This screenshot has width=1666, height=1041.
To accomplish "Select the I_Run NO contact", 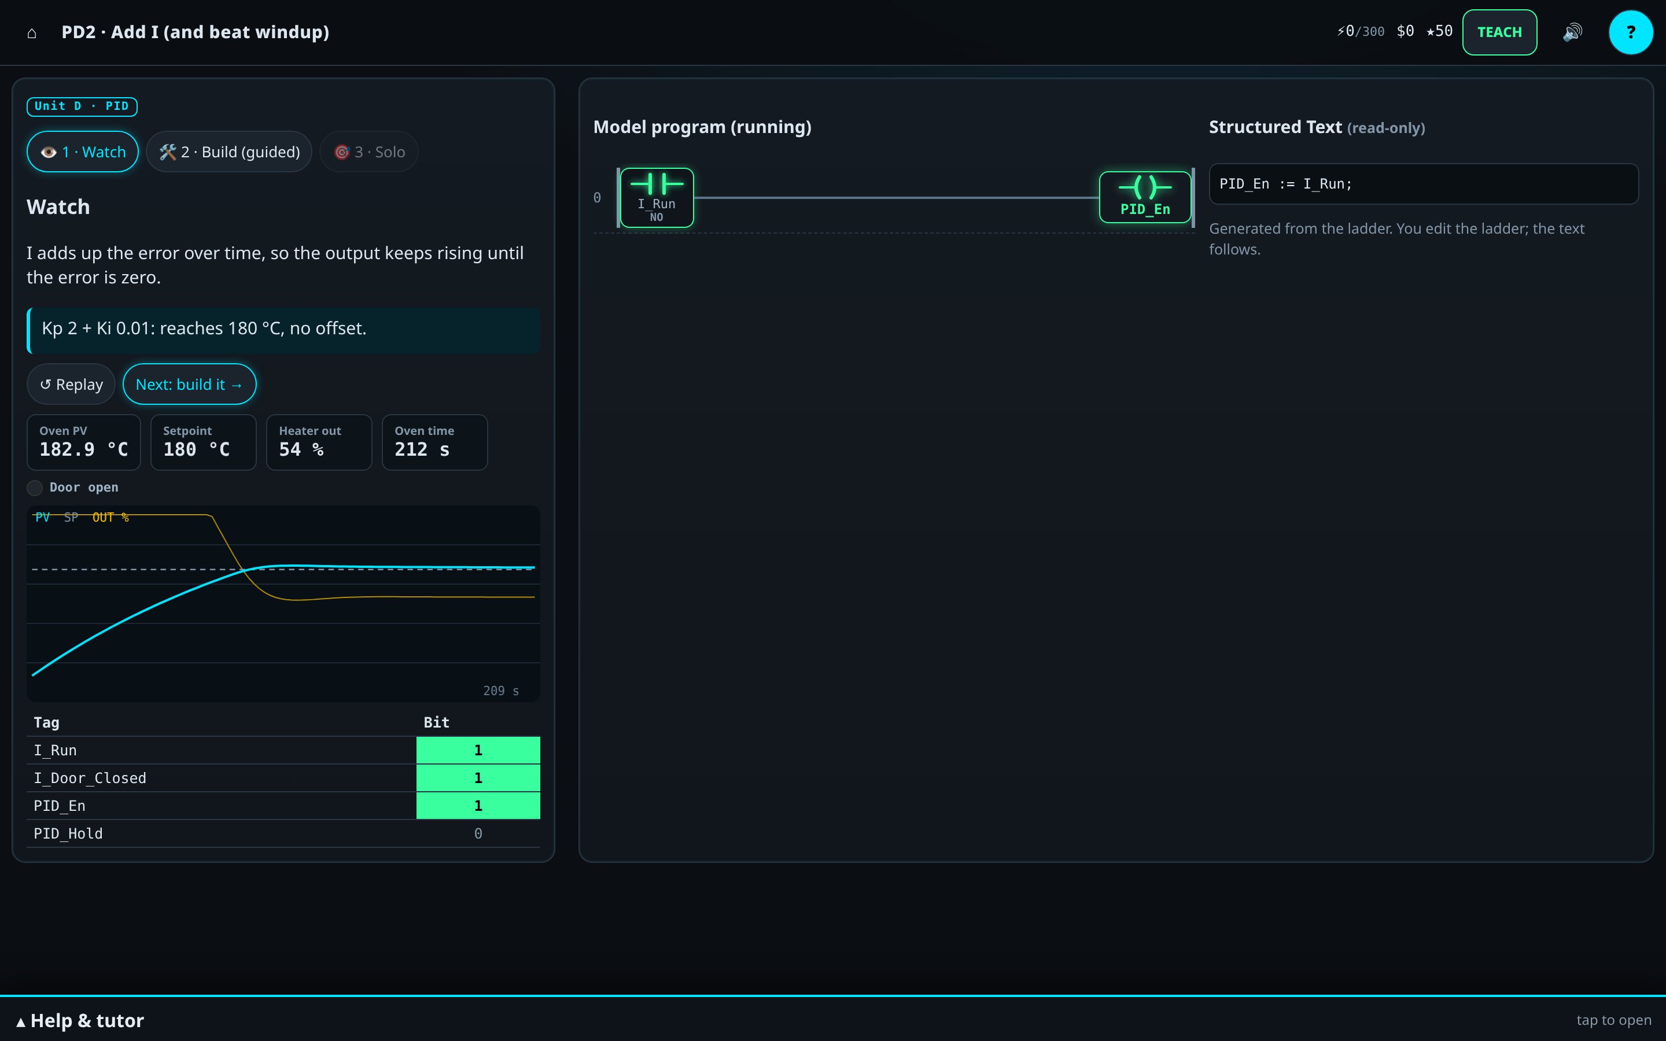I will (657, 198).
